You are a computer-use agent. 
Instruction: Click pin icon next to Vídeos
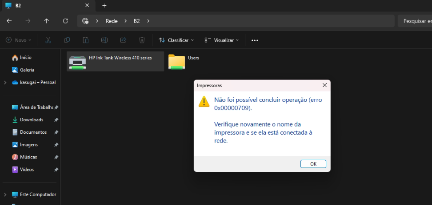click(x=56, y=170)
